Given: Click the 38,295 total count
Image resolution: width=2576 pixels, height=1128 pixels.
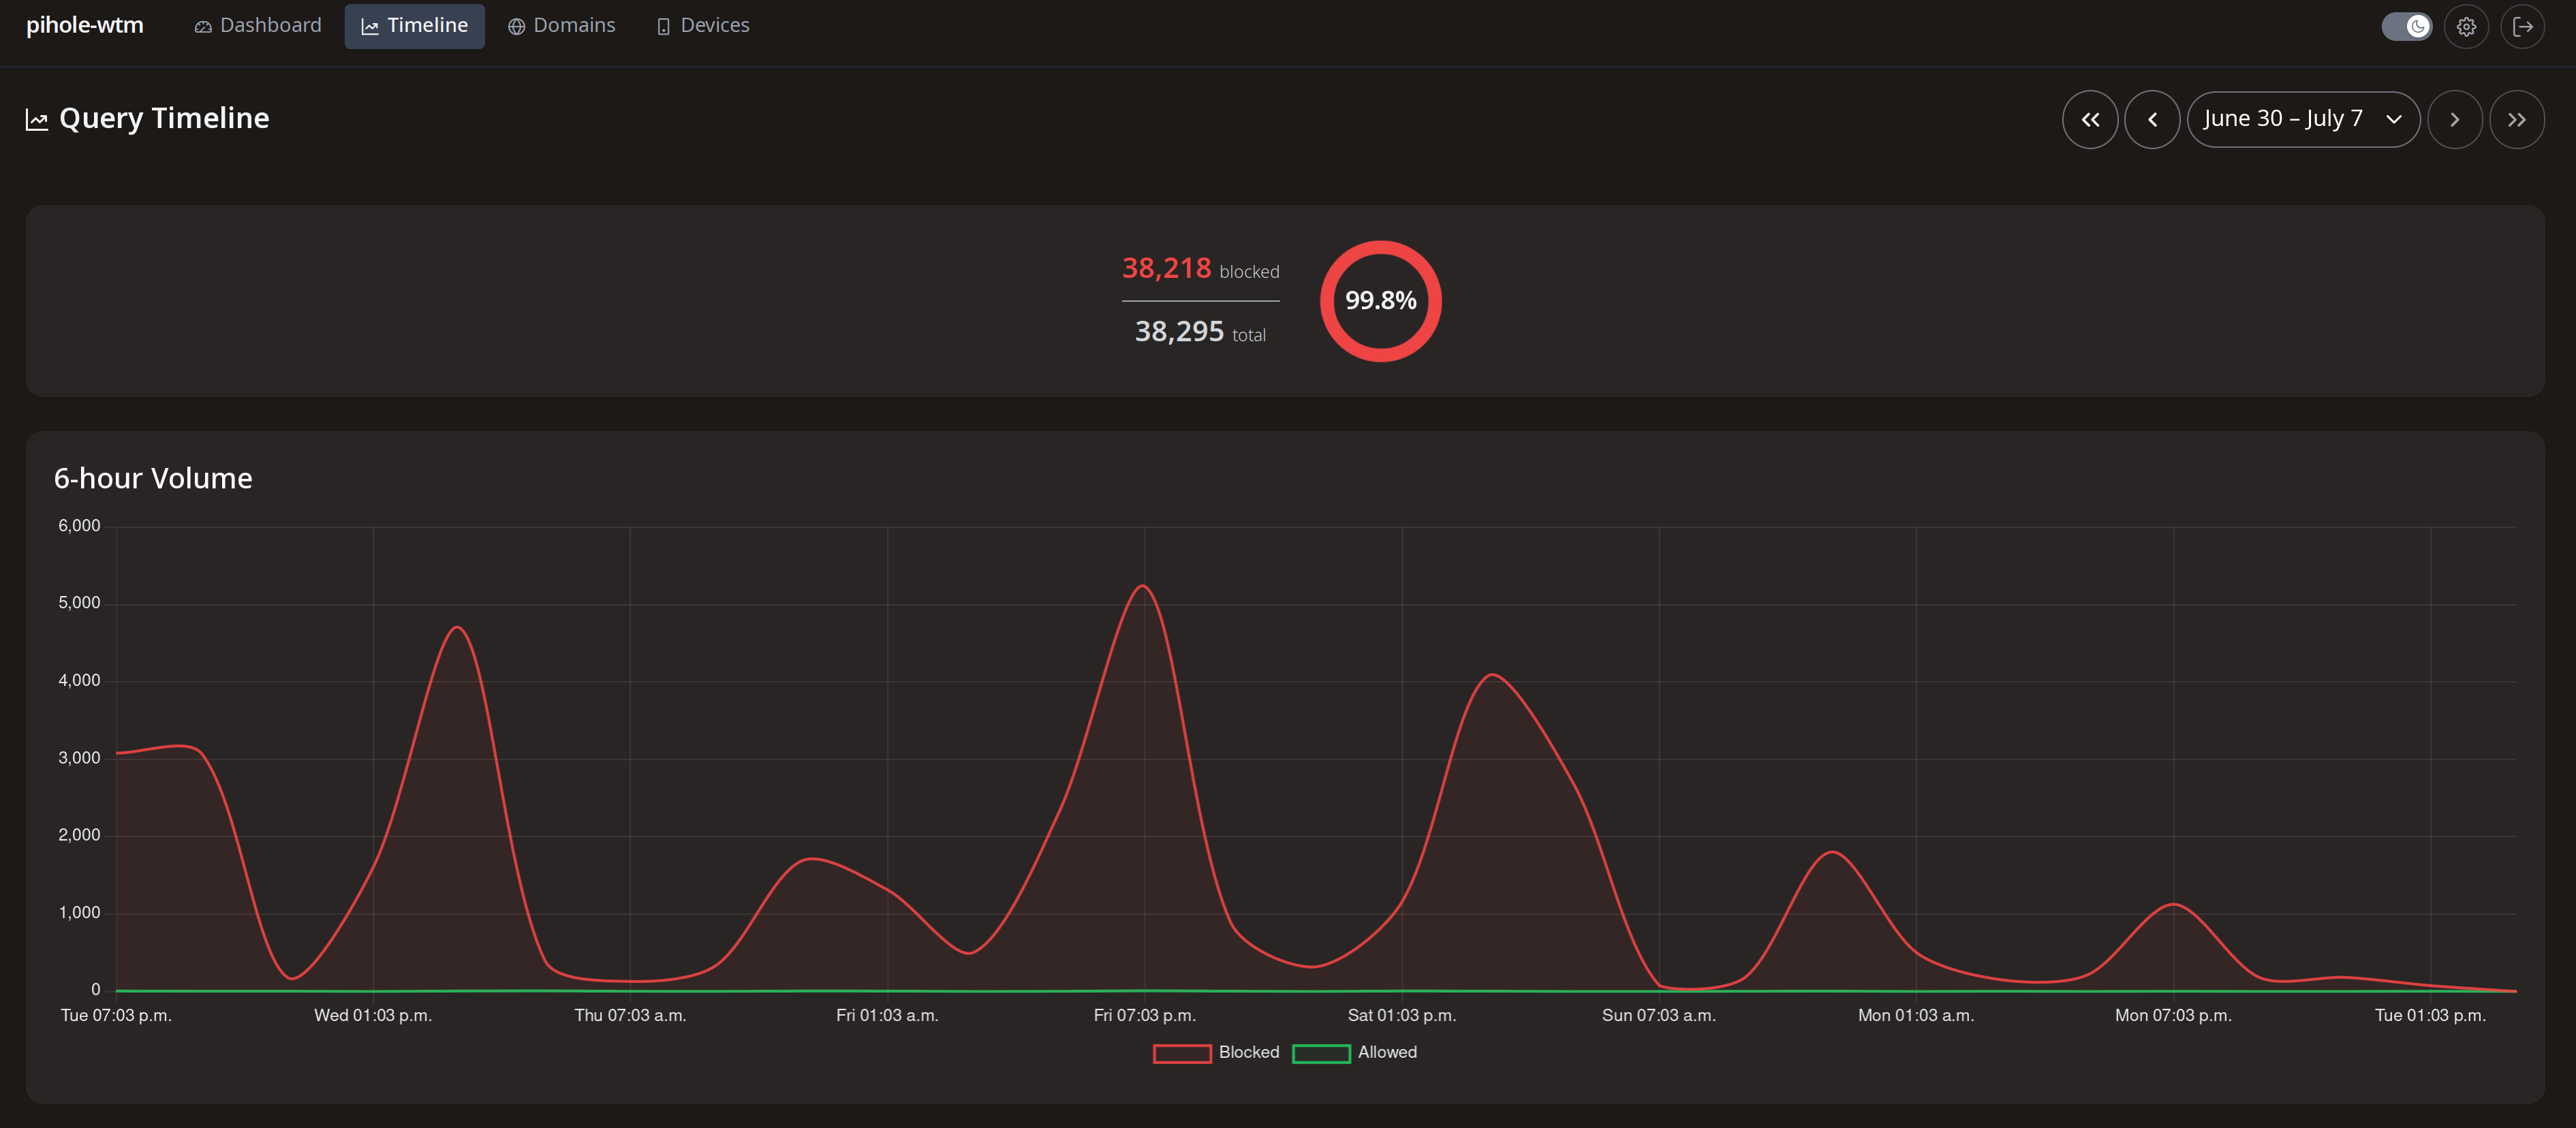Looking at the screenshot, I should (1179, 331).
